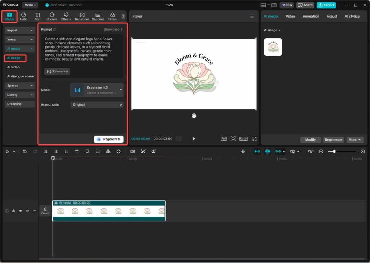Delete the selected clip with trash icon

point(77,152)
